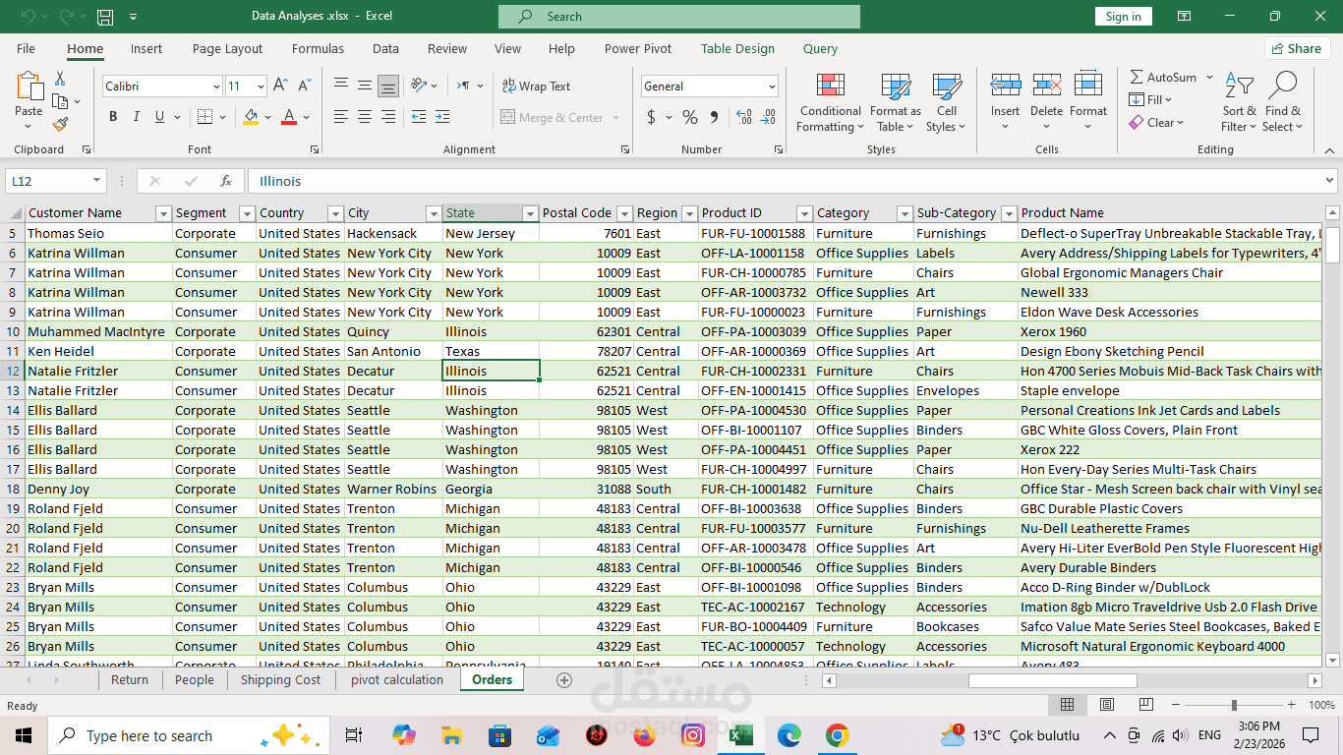This screenshot has height=755, width=1343.
Task: Open Chrome from the Windows taskbar
Action: pyautogui.click(x=837, y=735)
